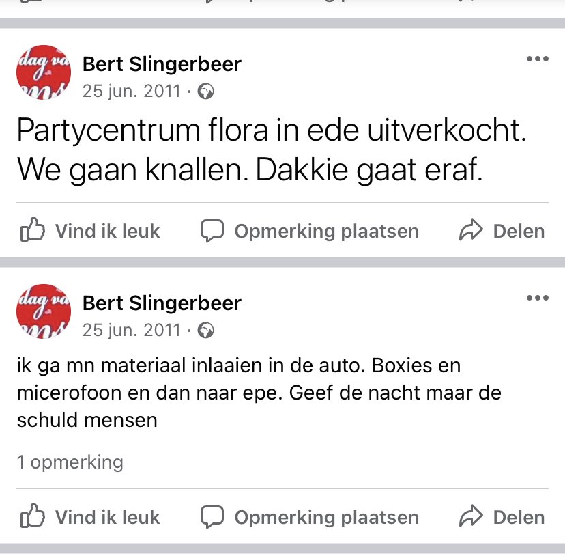Open the profile picture on the Boxies en micerofoon post

pyautogui.click(x=44, y=311)
